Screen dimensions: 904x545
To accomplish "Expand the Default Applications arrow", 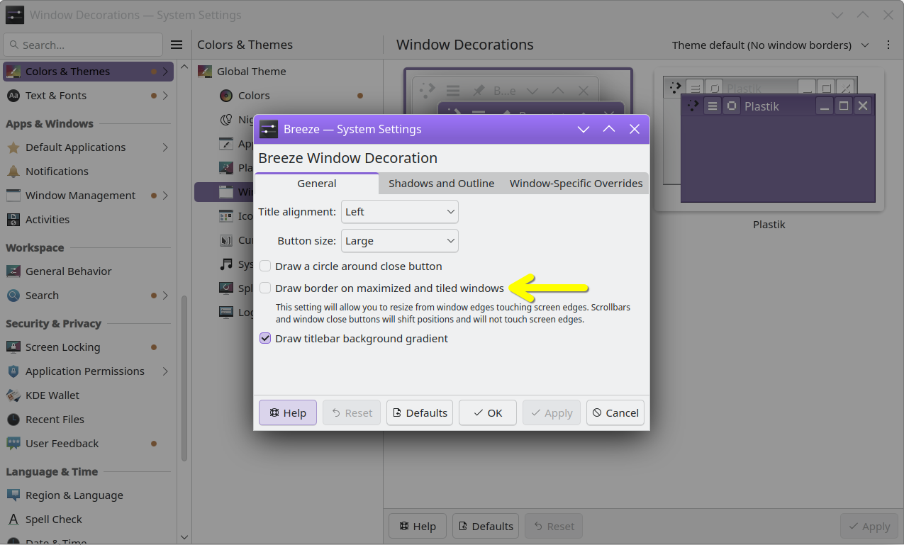I will click(164, 147).
